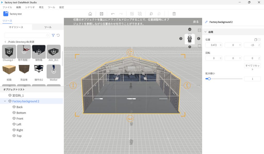Viewport: 264px width, 154px height.
Task: Go back from the /Public Directory/dlc資源 folder
Action: click(5, 42)
